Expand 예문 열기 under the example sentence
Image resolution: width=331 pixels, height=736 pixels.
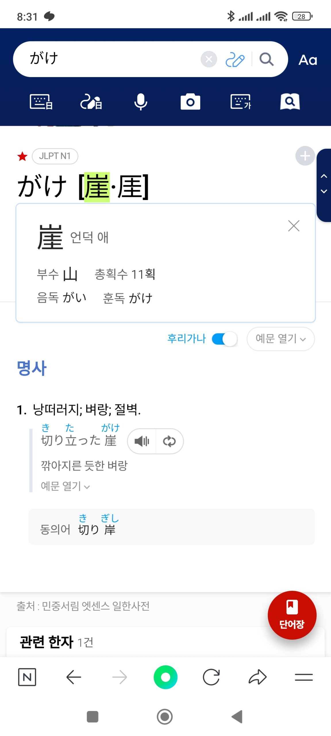[x=66, y=486]
